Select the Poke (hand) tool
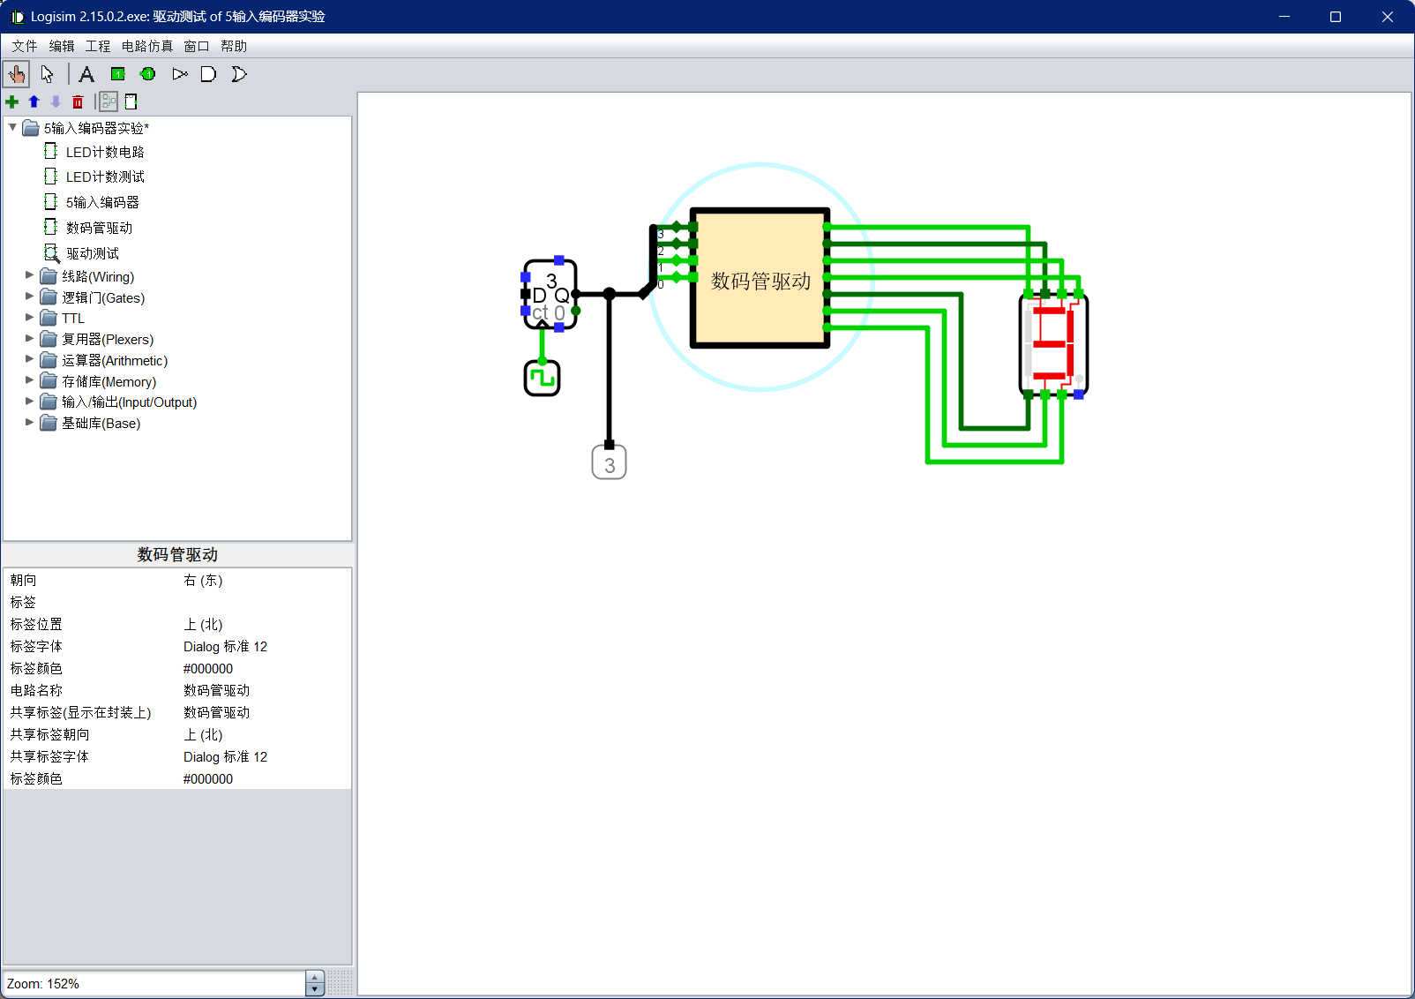The height and width of the screenshot is (999, 1415). click(16, 74)
